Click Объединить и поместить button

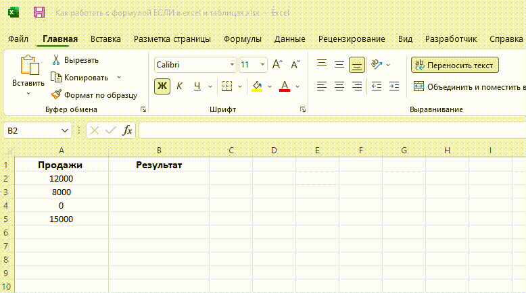pyautogui.click(x=469, y=86)
